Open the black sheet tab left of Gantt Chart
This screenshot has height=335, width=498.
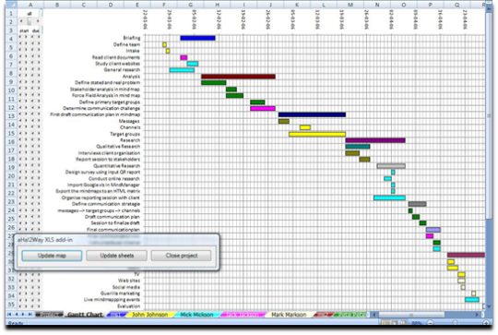click(x=49, y=315)
